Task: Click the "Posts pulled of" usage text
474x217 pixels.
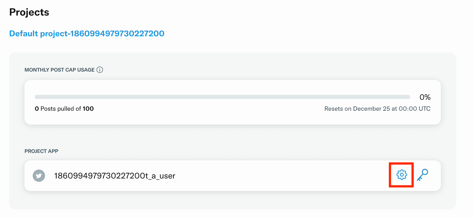Action: coord(61,109)
